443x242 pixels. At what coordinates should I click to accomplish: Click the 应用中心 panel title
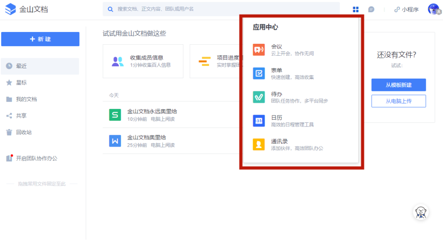coord(265,27)
